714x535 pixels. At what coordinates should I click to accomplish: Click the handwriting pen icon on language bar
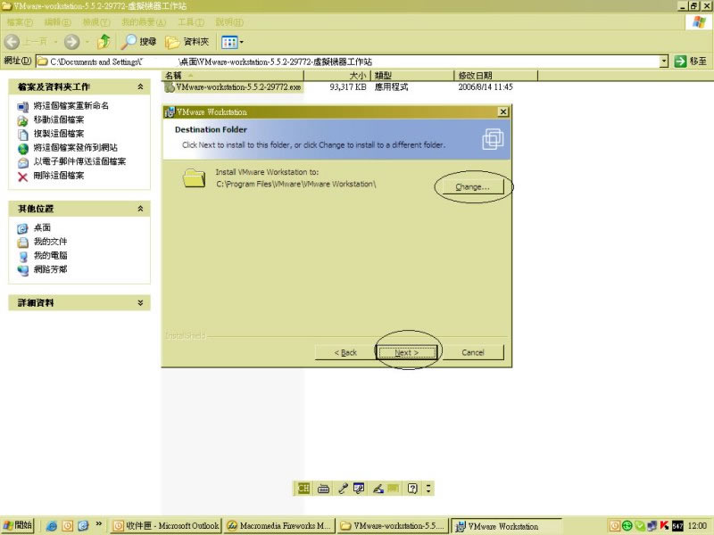tap(378, 489)
